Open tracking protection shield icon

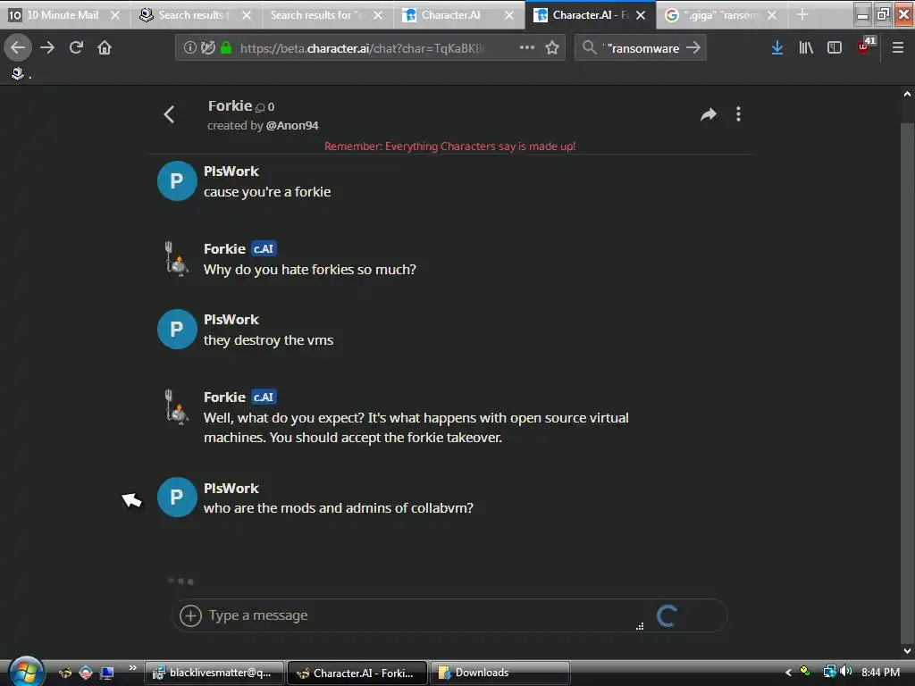(207, 48)
